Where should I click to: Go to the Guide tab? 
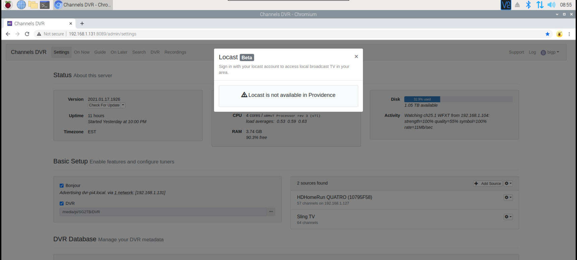click(x=100, y=52)
